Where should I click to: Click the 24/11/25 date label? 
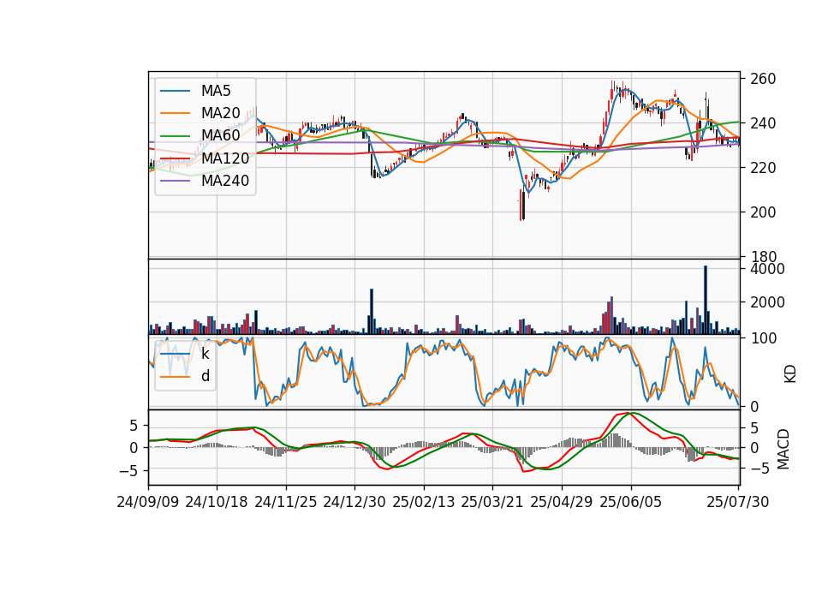pyautogui.click(x=286, y=502)
